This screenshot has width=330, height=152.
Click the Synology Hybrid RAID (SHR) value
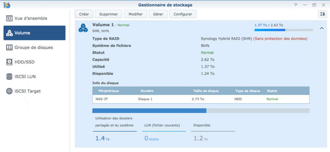click(226, 39)
